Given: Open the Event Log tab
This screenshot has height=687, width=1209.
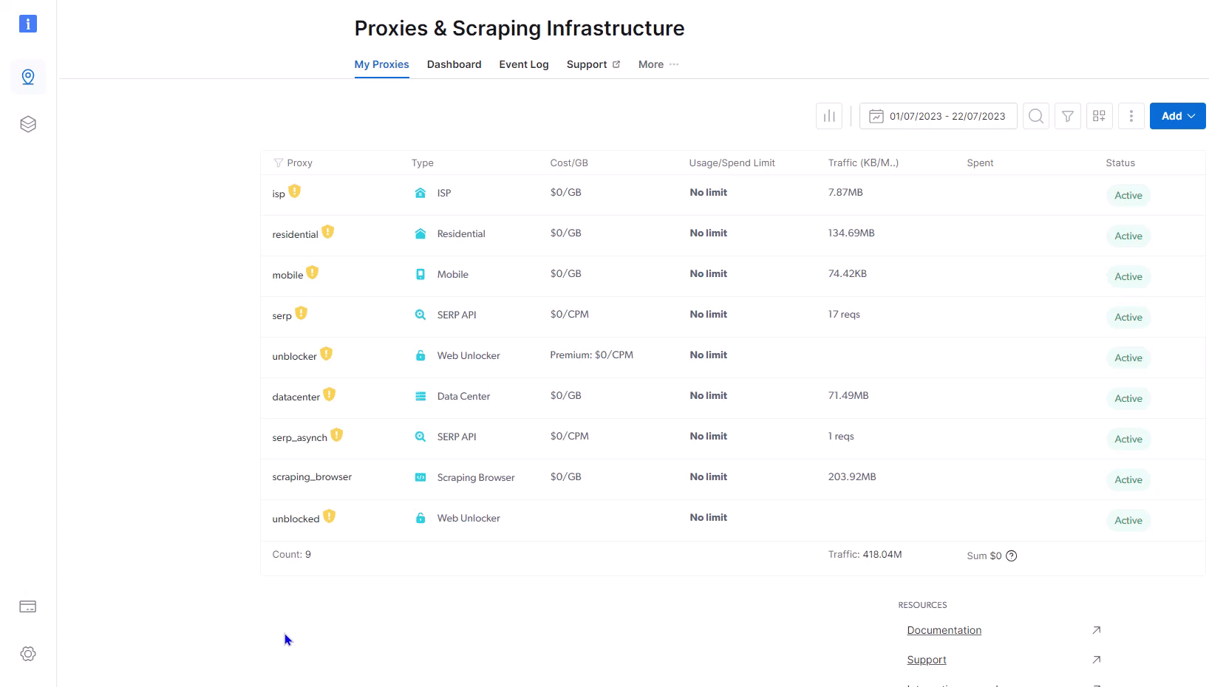Looking at the screenshot, I should pos(523,64).
